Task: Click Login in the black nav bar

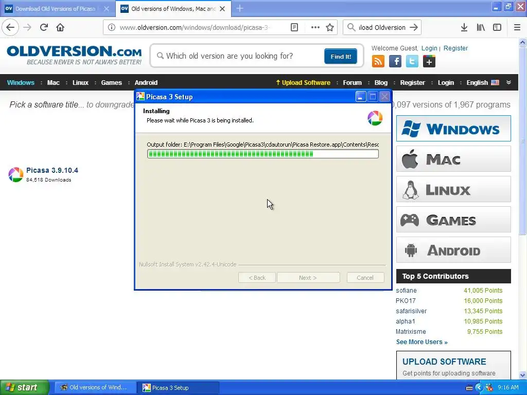Action: coord(446,83)
